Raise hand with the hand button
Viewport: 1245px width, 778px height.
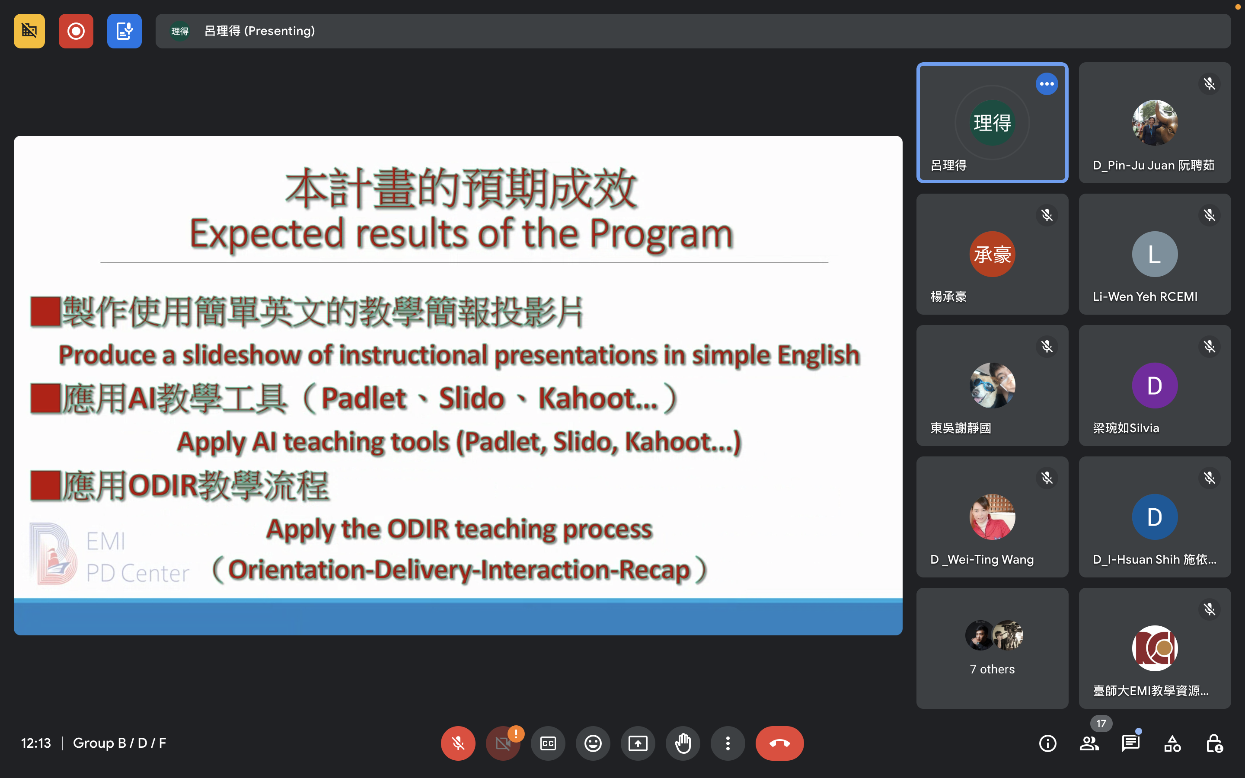683,743
